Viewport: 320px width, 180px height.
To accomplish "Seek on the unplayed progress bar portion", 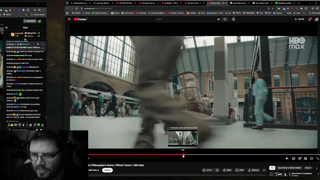I will tap(251, 155).
